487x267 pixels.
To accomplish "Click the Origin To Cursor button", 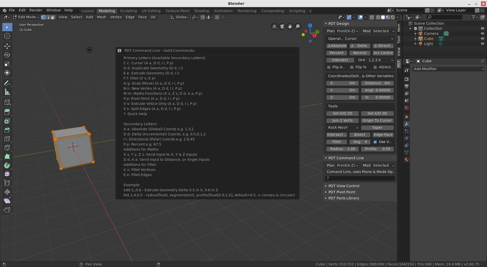I will [377, 121].
